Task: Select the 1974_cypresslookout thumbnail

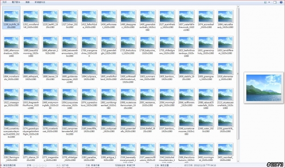Action: coord(89,97)
